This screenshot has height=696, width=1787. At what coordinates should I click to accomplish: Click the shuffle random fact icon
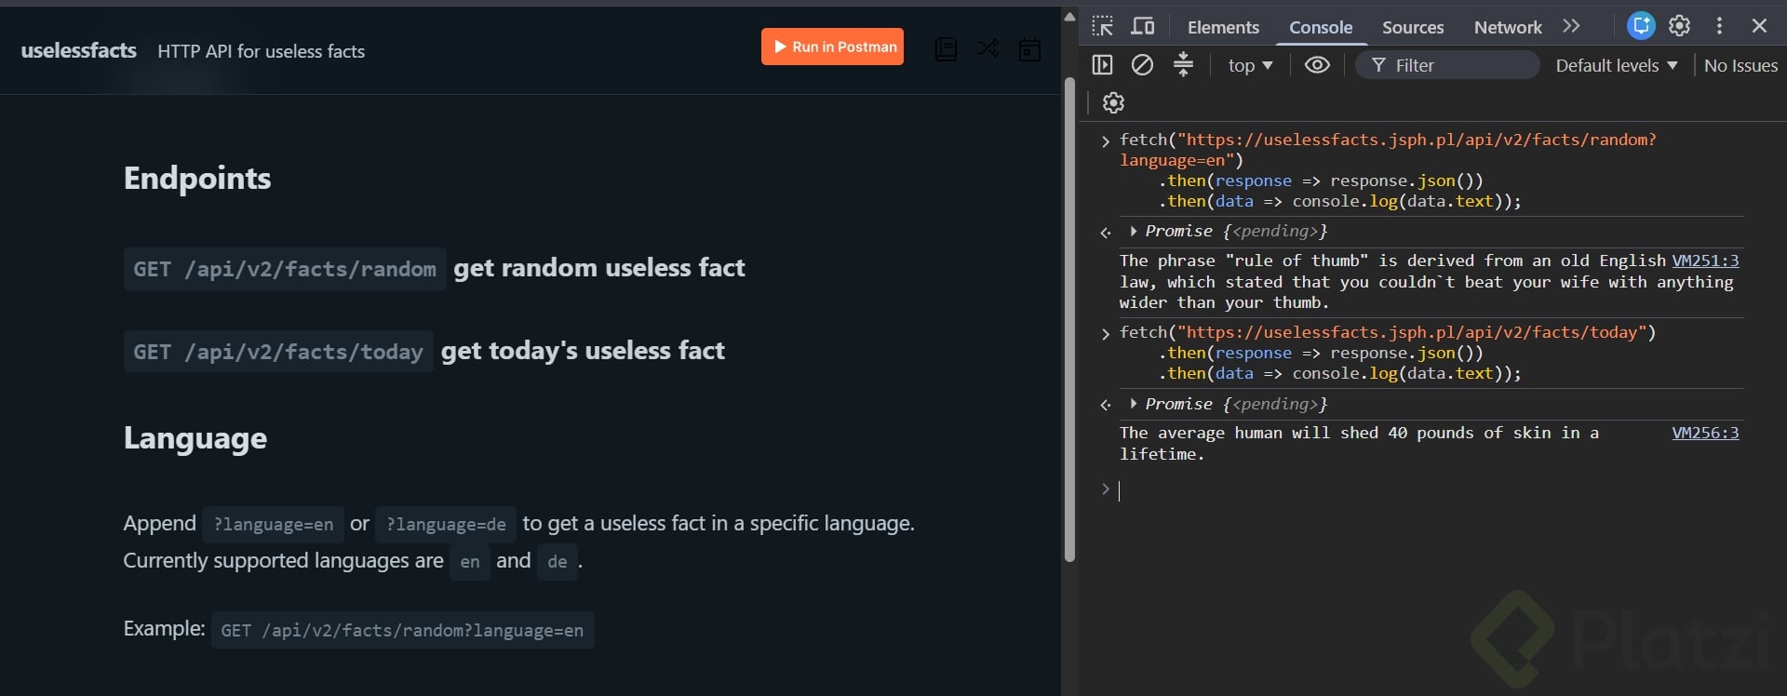pos(988,47)
